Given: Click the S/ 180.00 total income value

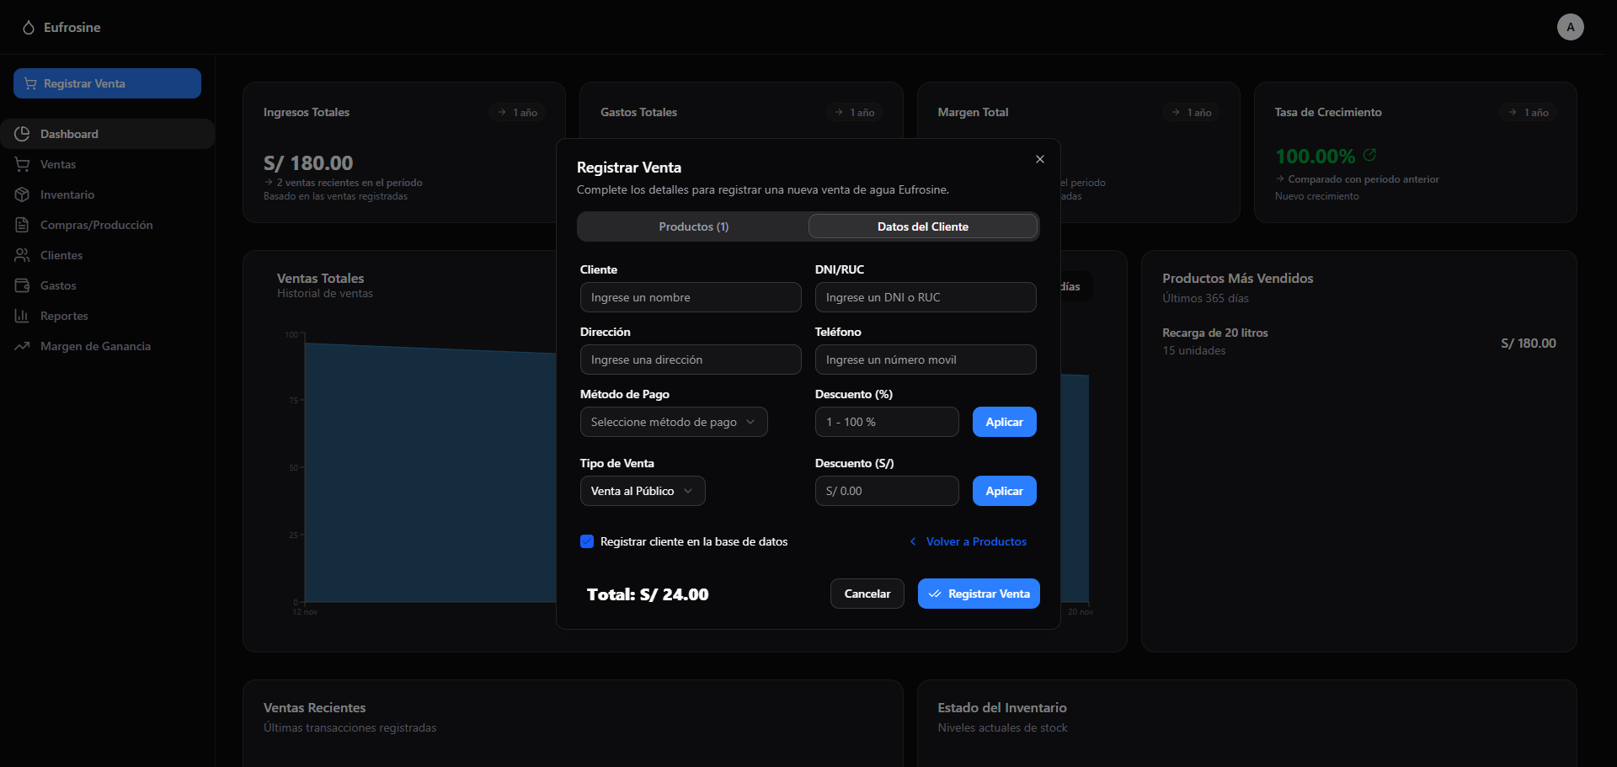Looking at the screenshot, I should [x=308, y=163].
